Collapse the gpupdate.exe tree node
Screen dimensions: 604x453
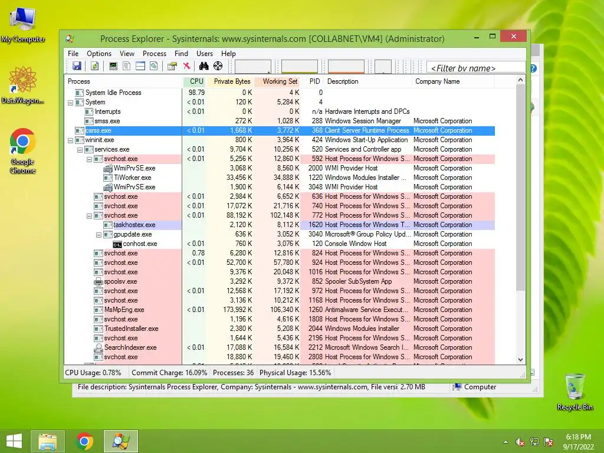[99, 235]
